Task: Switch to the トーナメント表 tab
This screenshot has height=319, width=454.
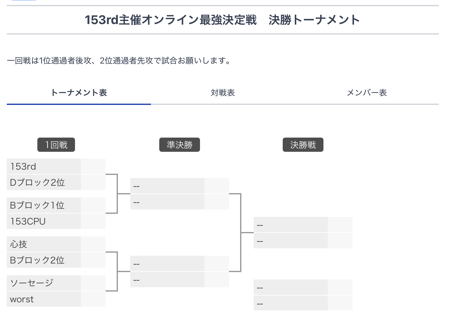Action: [x=79, y=93]
